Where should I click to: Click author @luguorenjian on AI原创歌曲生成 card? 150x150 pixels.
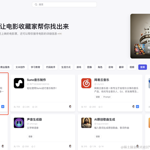(101, 124)
